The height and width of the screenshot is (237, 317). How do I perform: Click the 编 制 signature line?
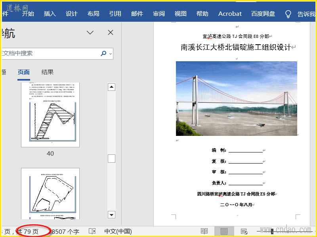point(245,150)
